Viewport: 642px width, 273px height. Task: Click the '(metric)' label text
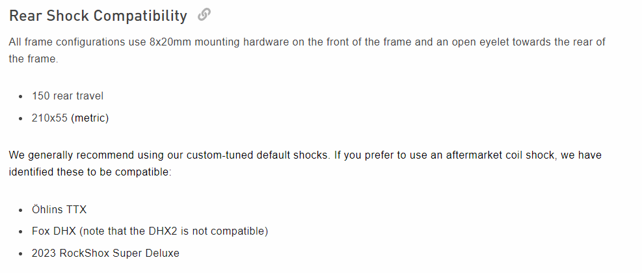pyautogui.click(x=90, y=118)
